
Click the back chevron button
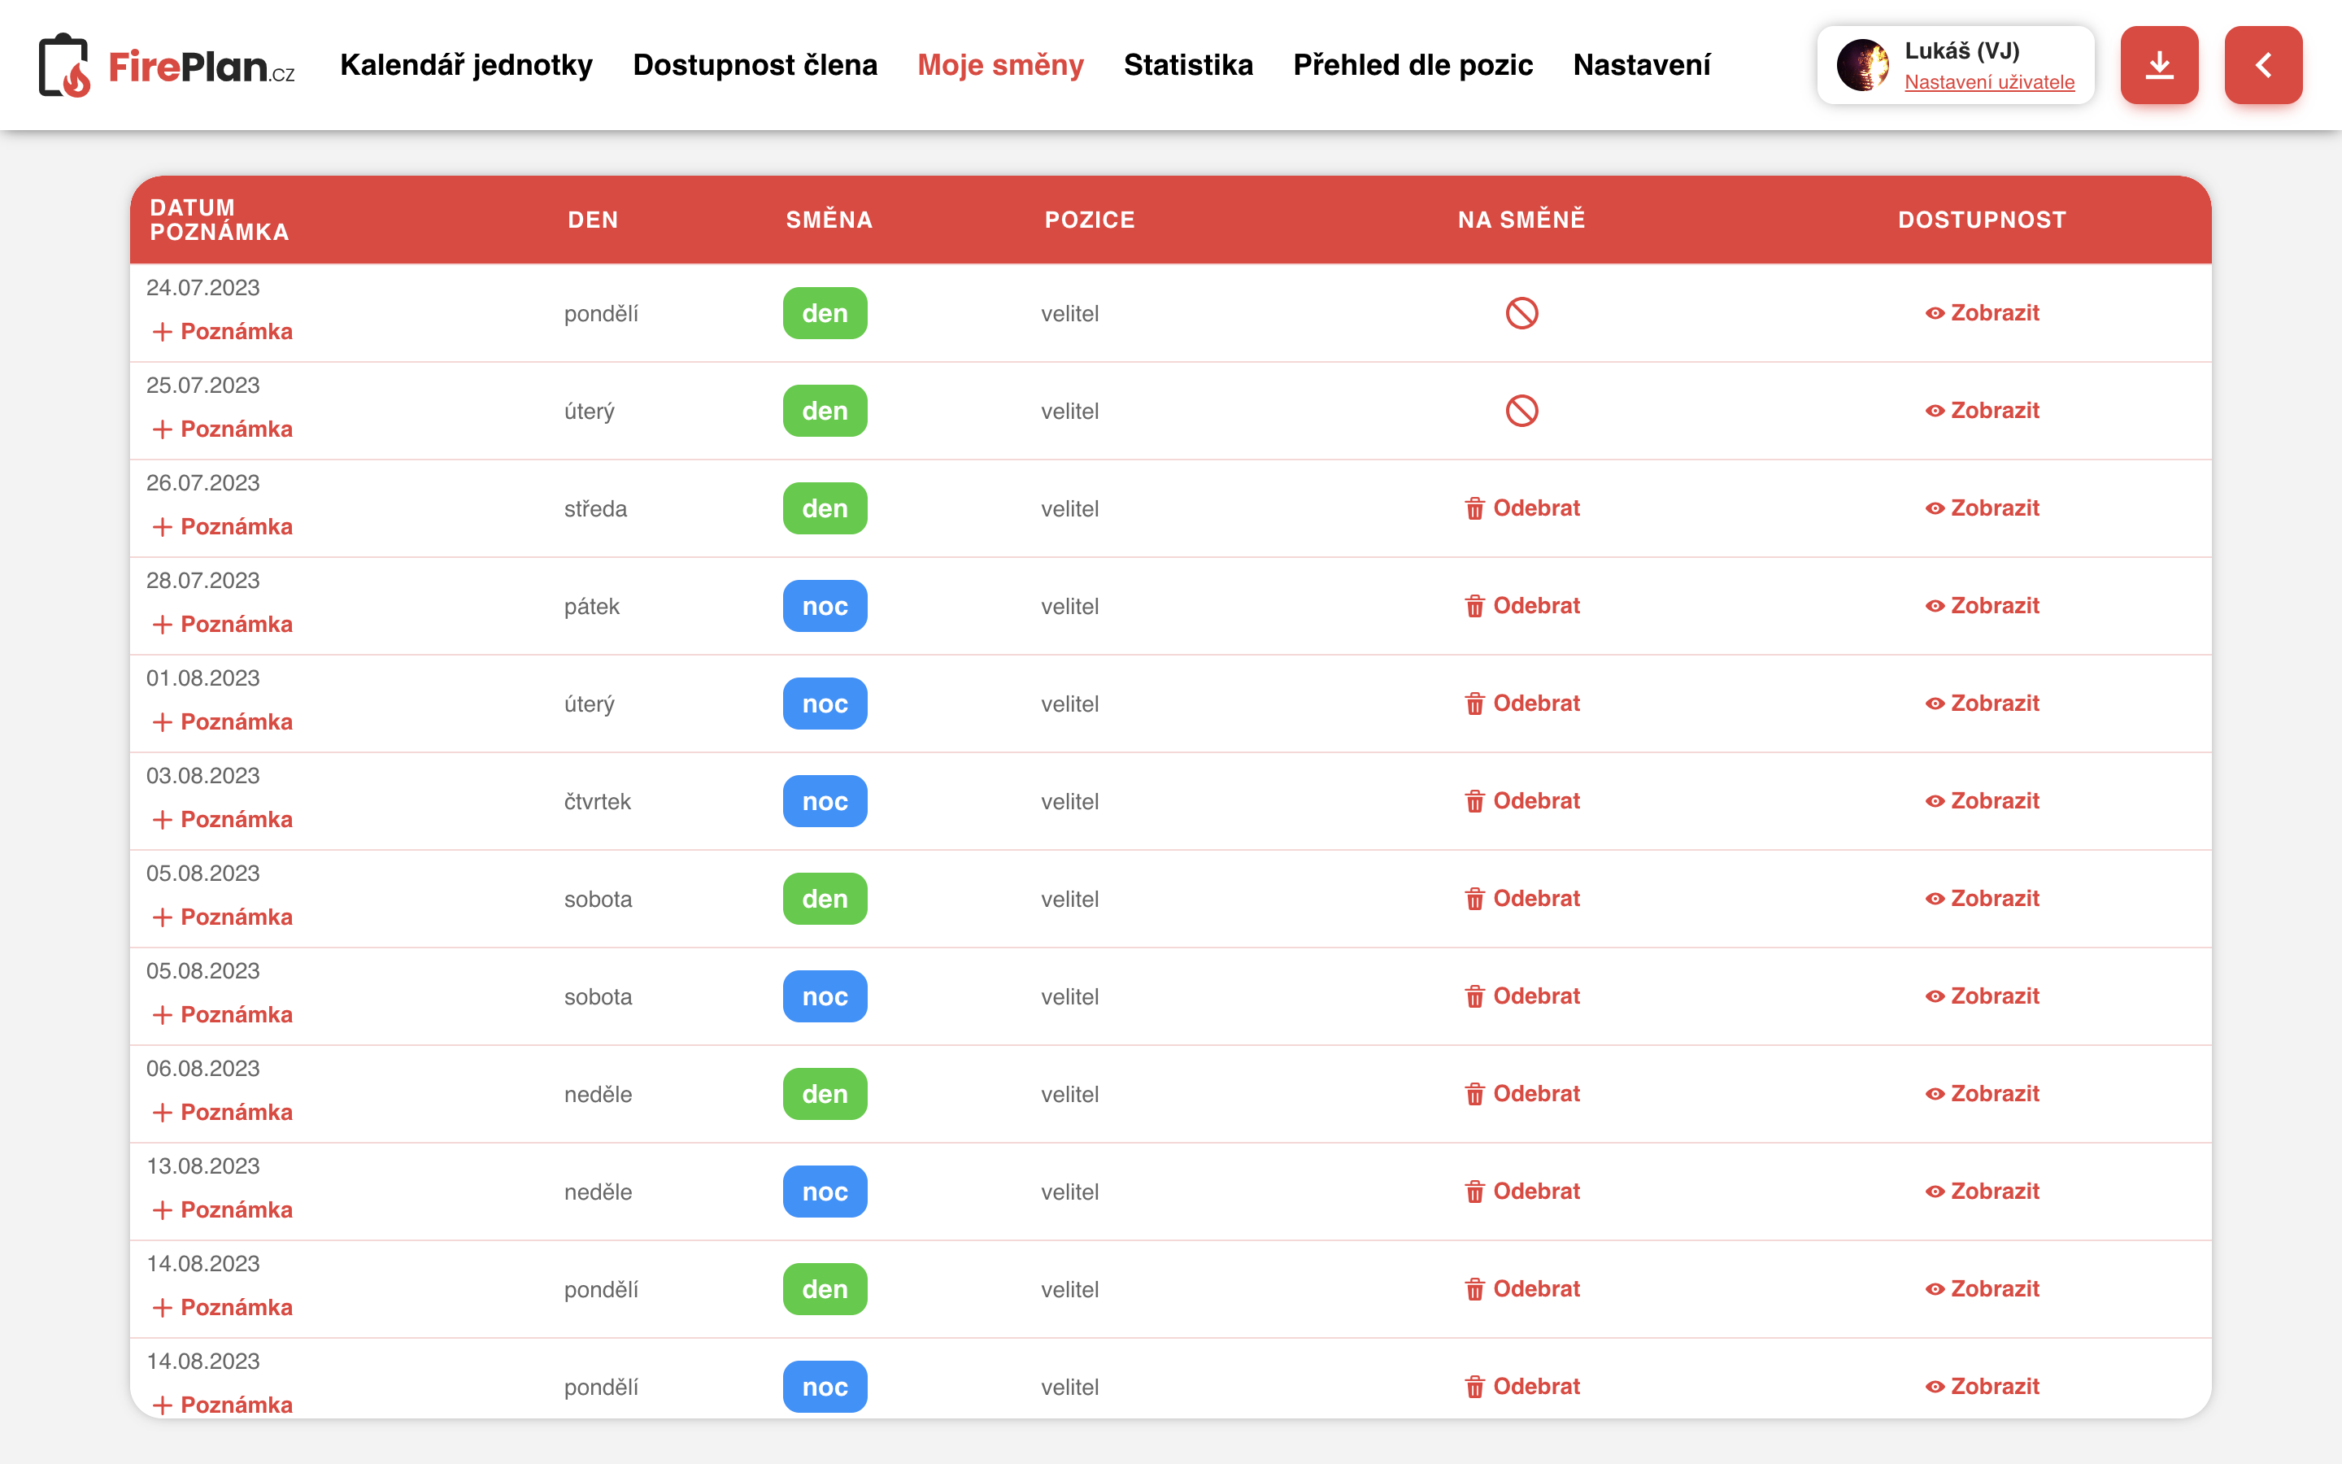[x=2262, y=65]
